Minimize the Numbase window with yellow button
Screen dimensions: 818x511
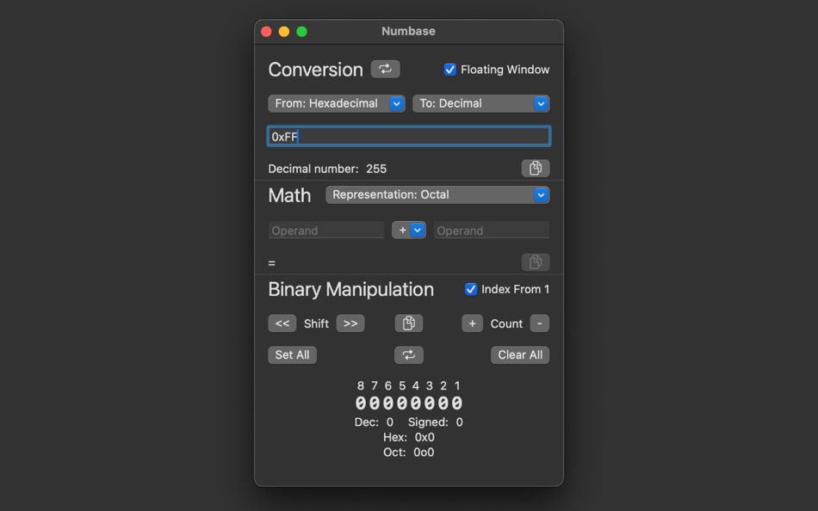point(284,31)
